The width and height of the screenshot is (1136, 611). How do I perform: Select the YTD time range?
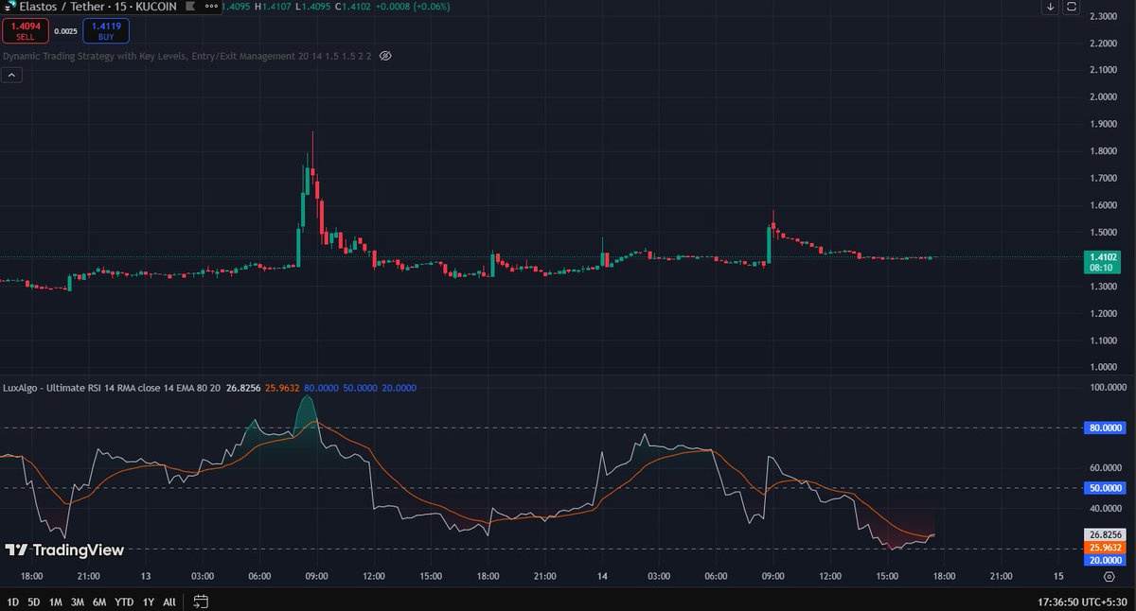click(123, 602)
